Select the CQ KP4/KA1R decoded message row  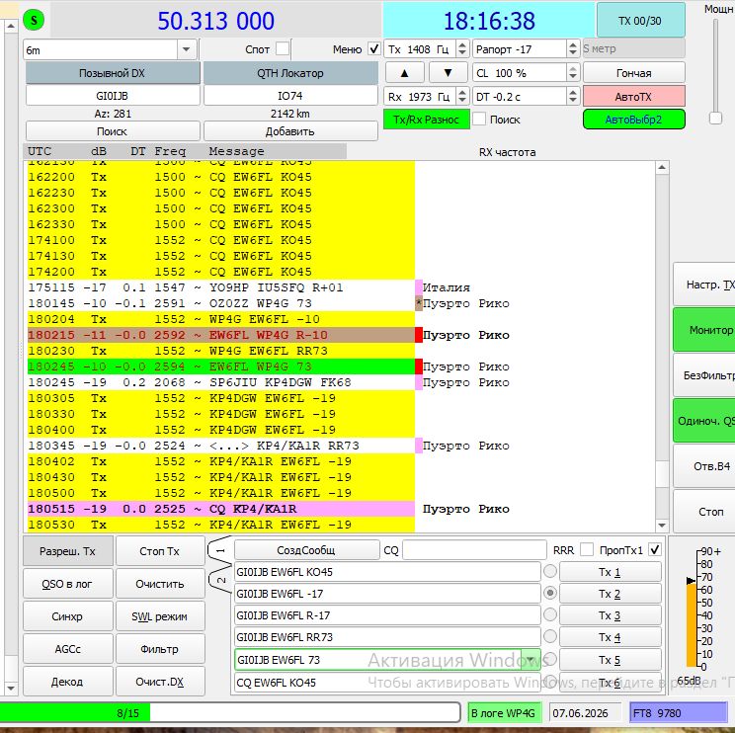coord(220,509)
